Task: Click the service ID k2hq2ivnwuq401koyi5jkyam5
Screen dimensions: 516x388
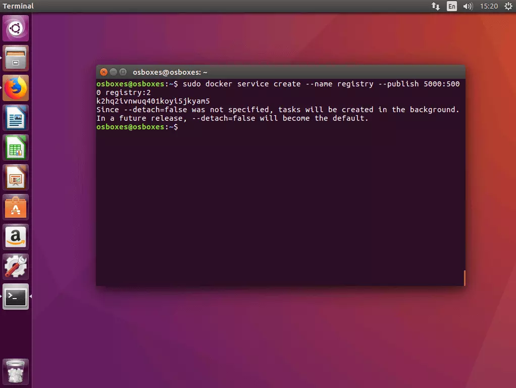Action: (x=153, y=101)
